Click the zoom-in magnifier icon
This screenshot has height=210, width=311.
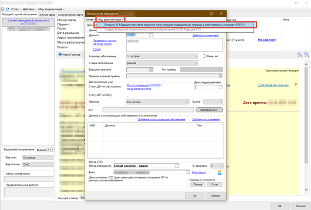point(300,54)
